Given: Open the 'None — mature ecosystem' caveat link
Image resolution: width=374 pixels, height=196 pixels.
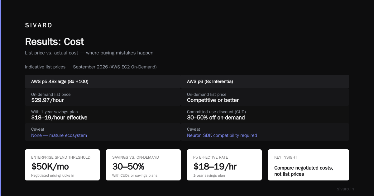Looking at the screenshot, I should [x=59, y=135].
